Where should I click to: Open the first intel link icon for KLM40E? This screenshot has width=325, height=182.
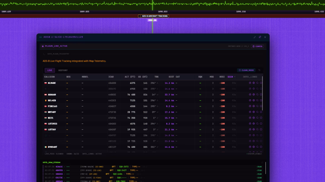point(250,83)
